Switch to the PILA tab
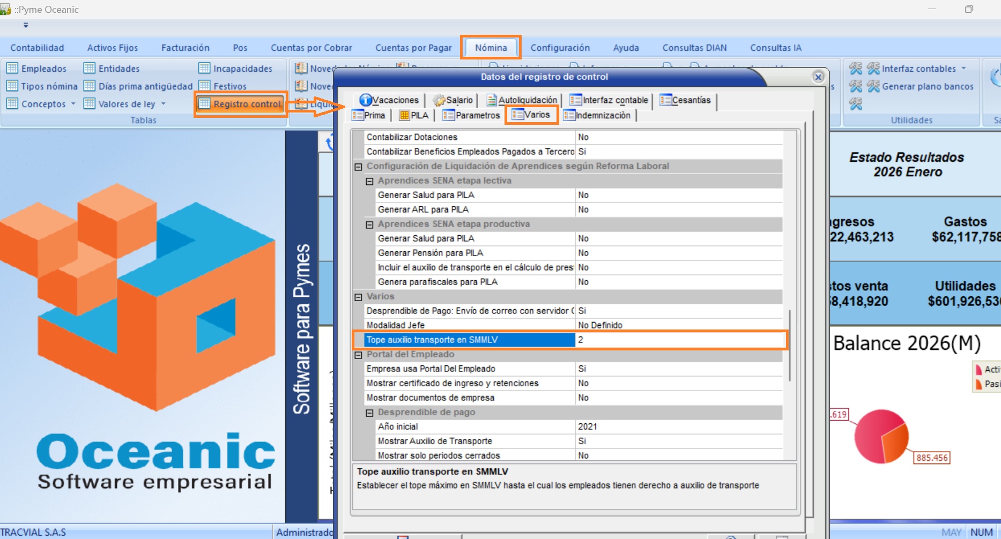The width and height of the screenshot is (1001, 539). 413,115
